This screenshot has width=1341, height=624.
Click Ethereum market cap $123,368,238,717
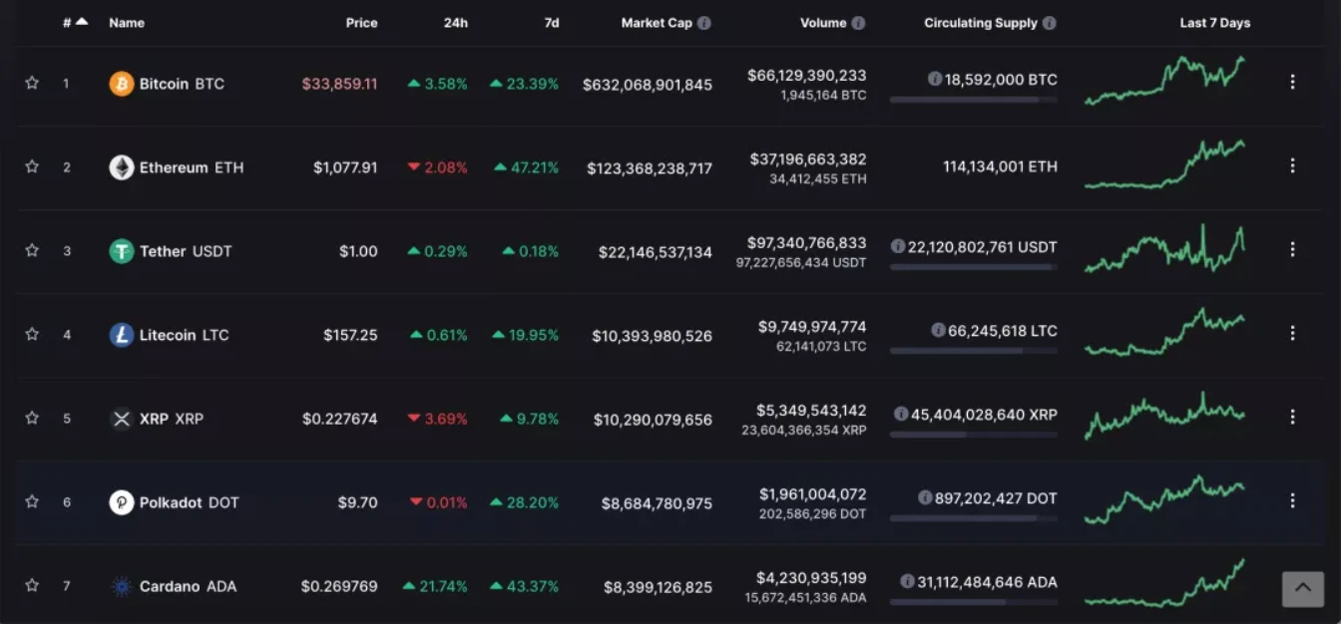[650, 168]
